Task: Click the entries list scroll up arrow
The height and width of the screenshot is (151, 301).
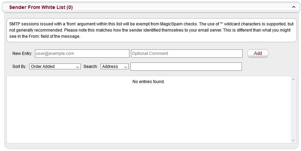Action: click(x=293, y=79)
